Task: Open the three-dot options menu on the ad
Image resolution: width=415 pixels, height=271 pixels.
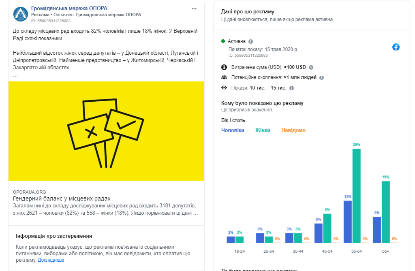Action: [x=194, y=9]
